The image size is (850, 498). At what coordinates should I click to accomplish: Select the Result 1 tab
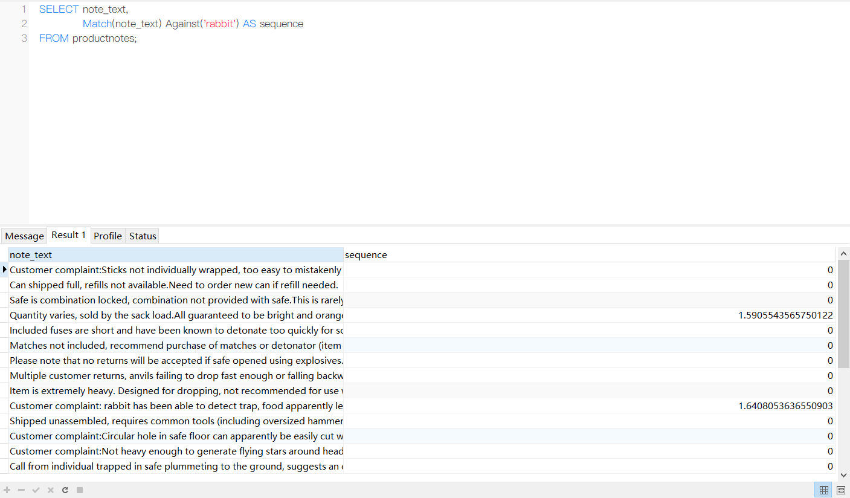coord(68,235)
